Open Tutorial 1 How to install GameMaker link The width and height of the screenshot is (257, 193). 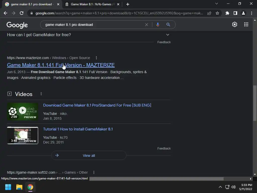coord(78,129)
